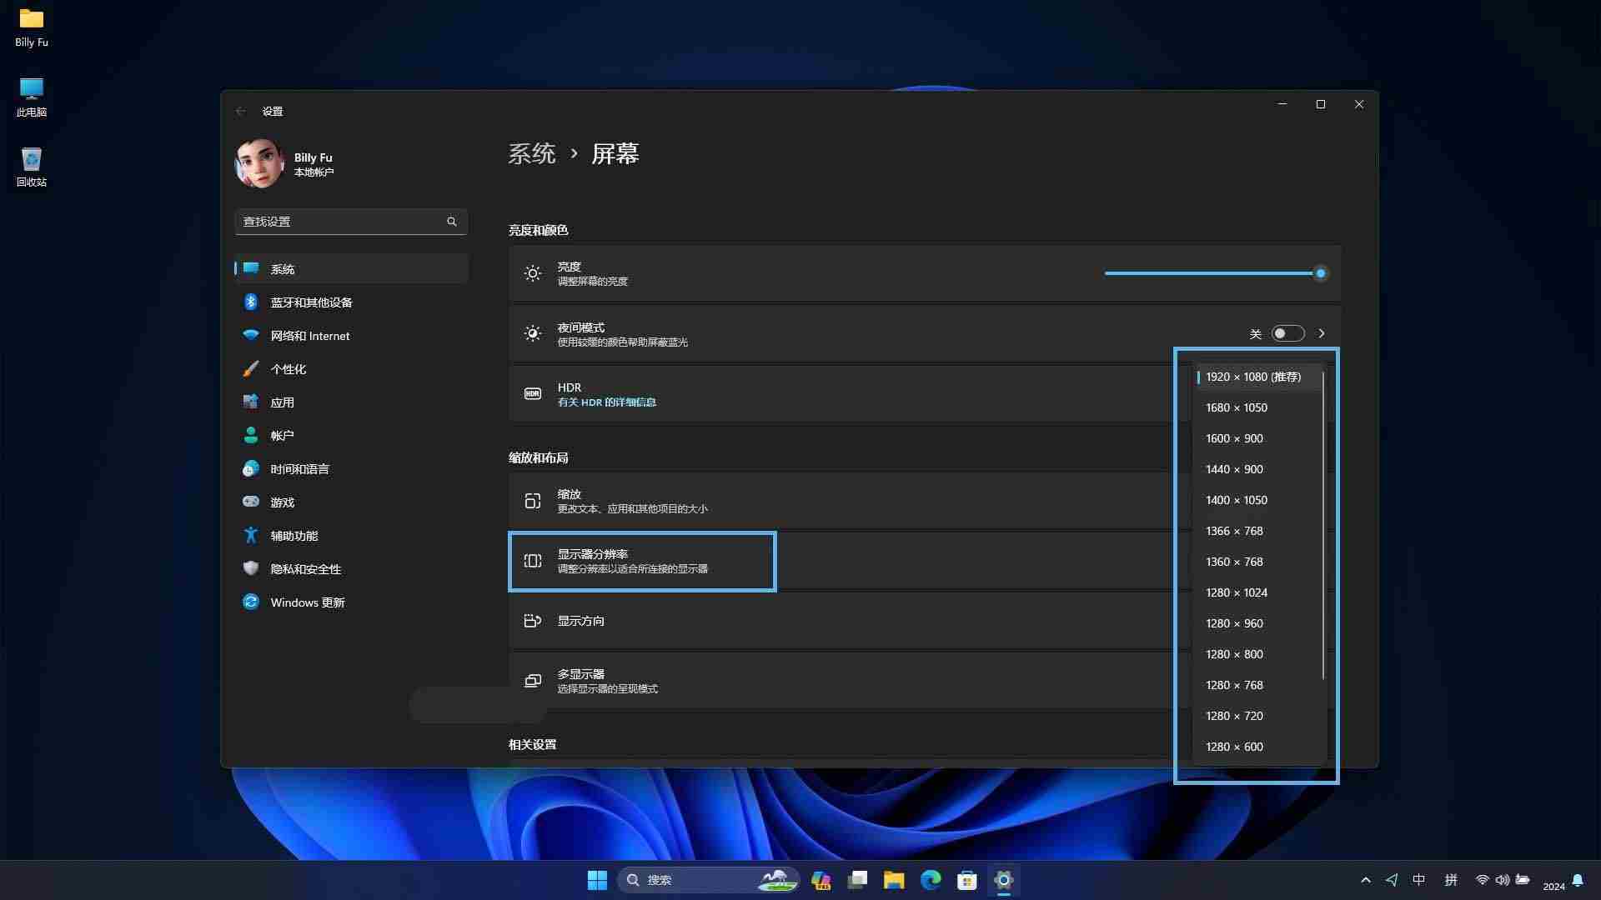Screen dimensions: 1601x900
Task: Open Windows 更新 sync icon in sidebar
Action: (251, 602)
